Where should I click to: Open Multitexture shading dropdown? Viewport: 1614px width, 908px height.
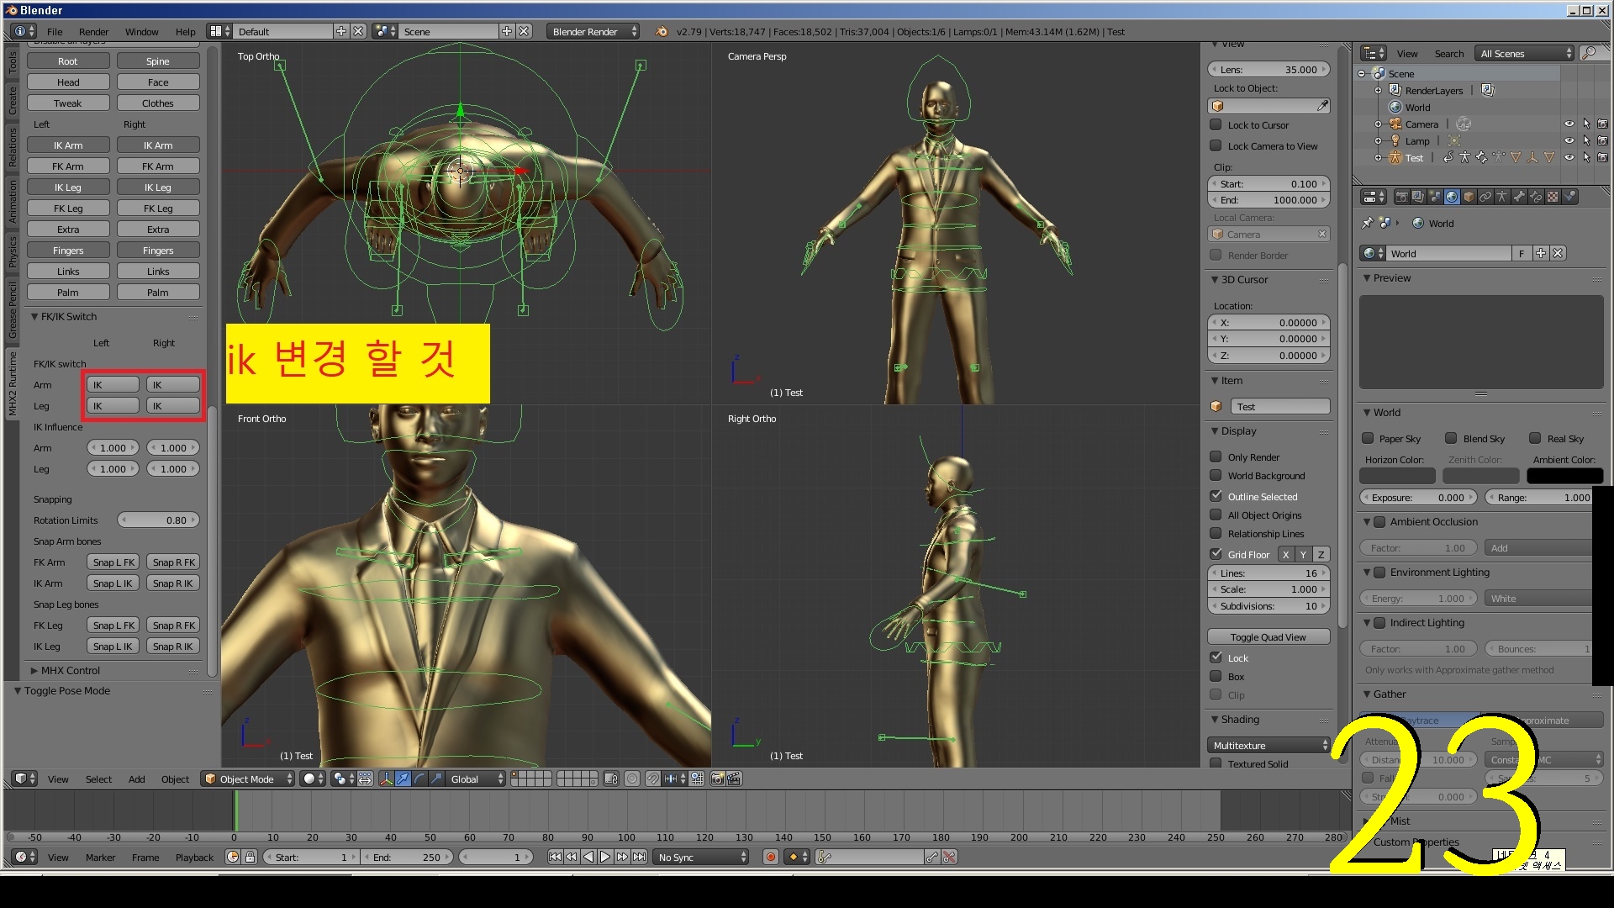(1269, 745)
